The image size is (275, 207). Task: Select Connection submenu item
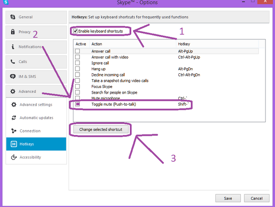click(36, 131)
